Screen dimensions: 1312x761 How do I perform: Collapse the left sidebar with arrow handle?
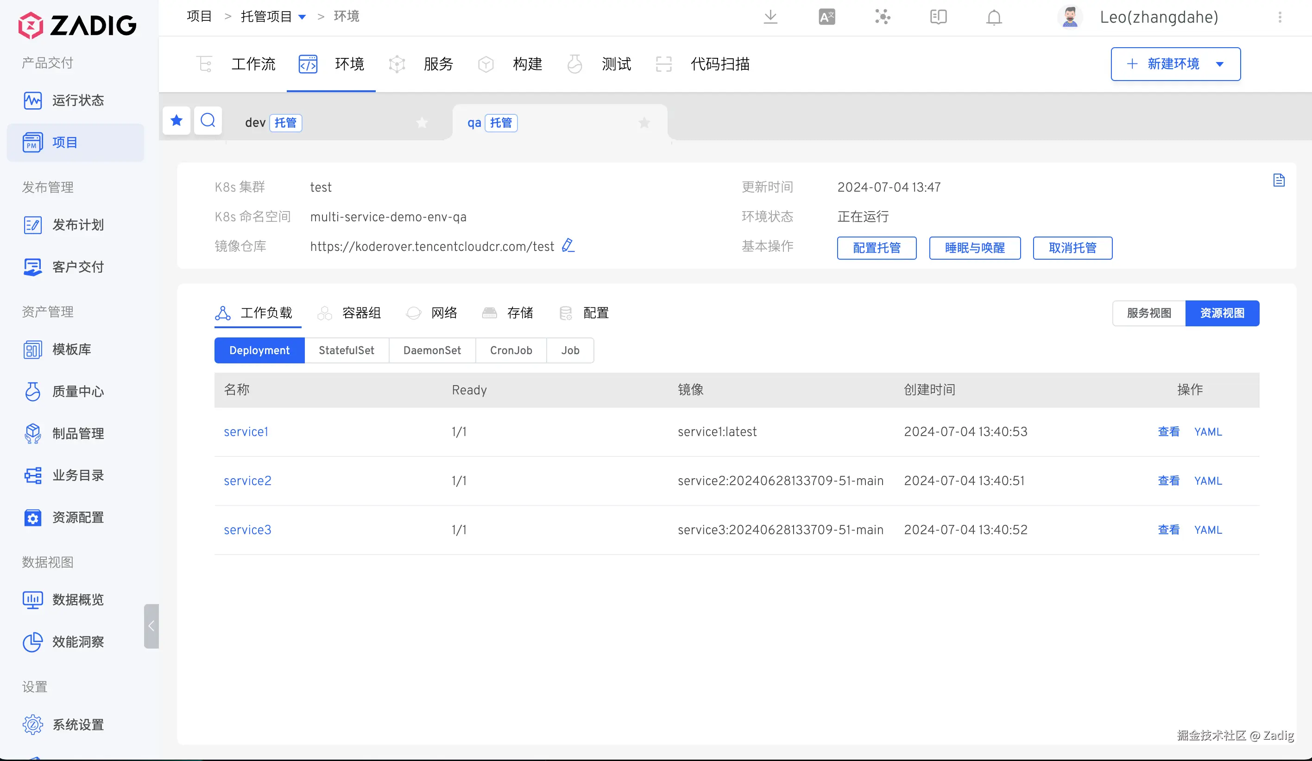click(151, 626)
